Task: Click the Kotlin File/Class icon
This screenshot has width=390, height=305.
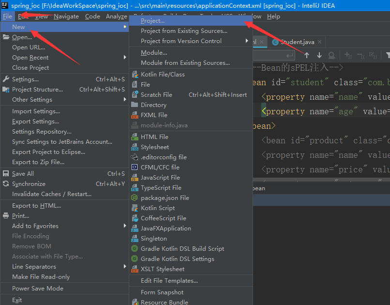Action: click(135, 75)
